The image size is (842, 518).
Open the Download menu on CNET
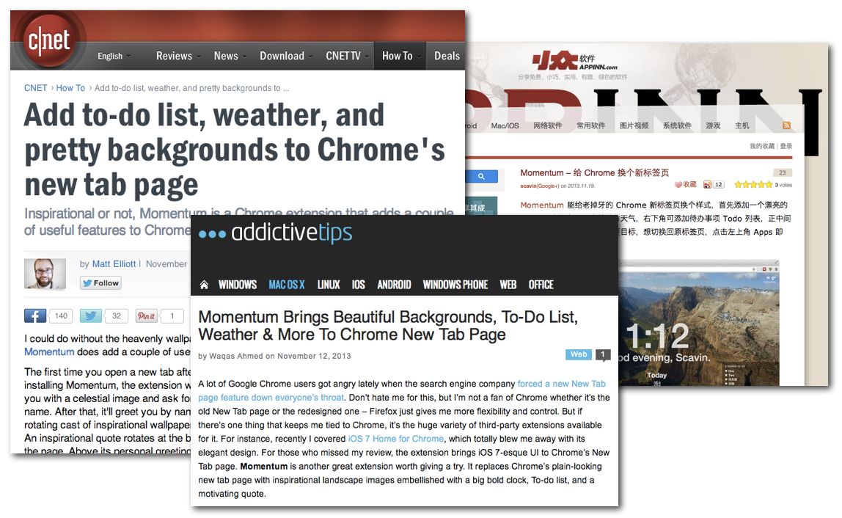pos(286,56)
